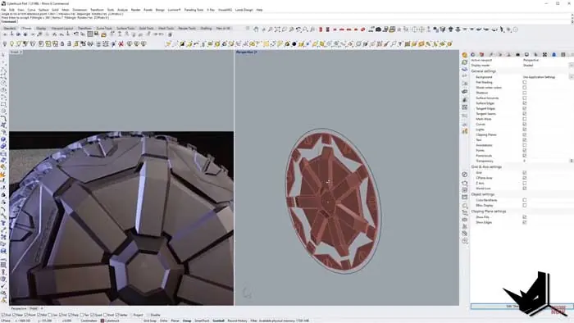This screenshot has width=574, height=323.
Task: Click the floppy disk save icon
Action: tap(96, 34)
